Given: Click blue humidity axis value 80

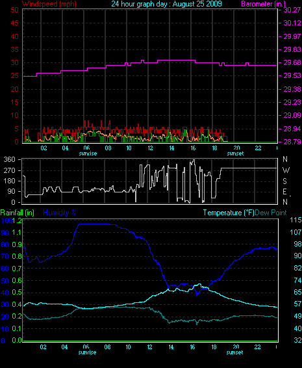Looking at the screenshot, I should [x=5, y=244].
